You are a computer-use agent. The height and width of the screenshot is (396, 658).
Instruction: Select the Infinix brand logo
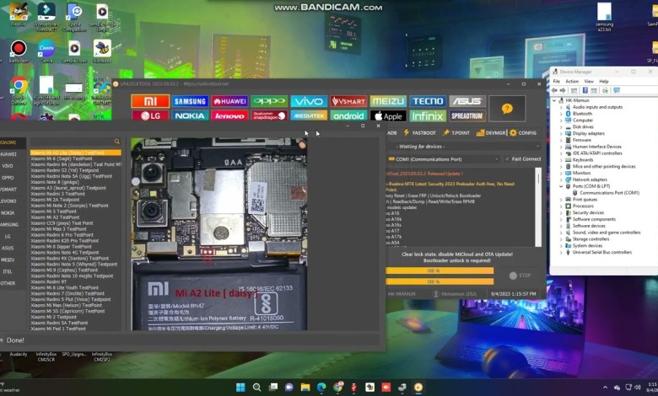[428, 115]
